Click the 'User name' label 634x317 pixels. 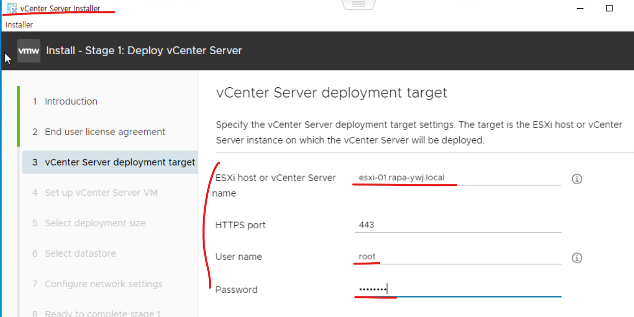pyautogui.click(x=239, y=257)
